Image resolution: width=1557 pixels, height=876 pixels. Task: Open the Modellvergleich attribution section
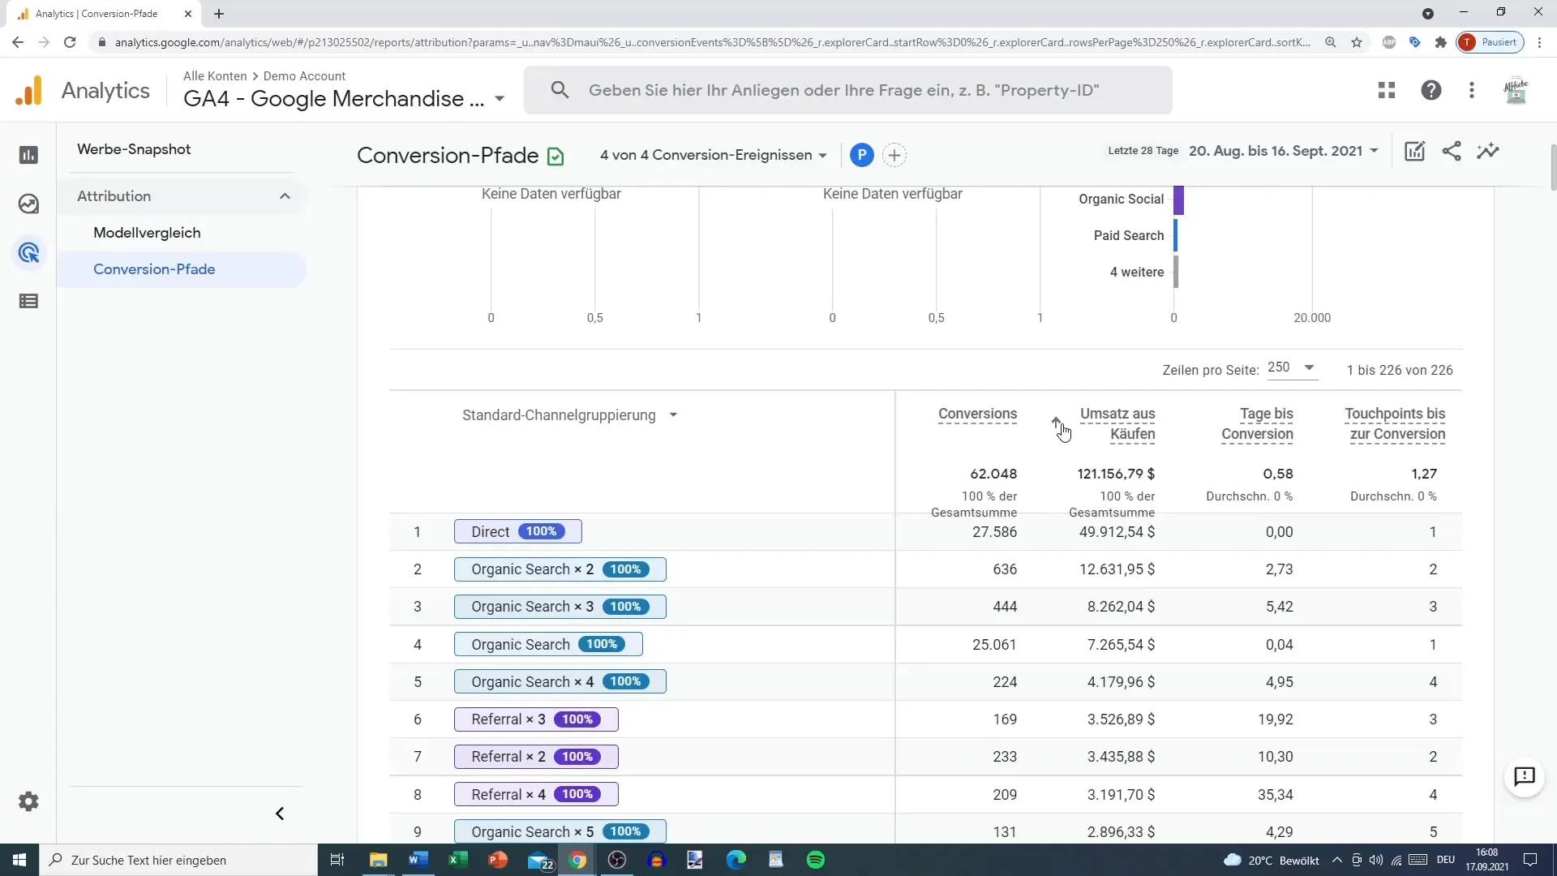[148, 232]
